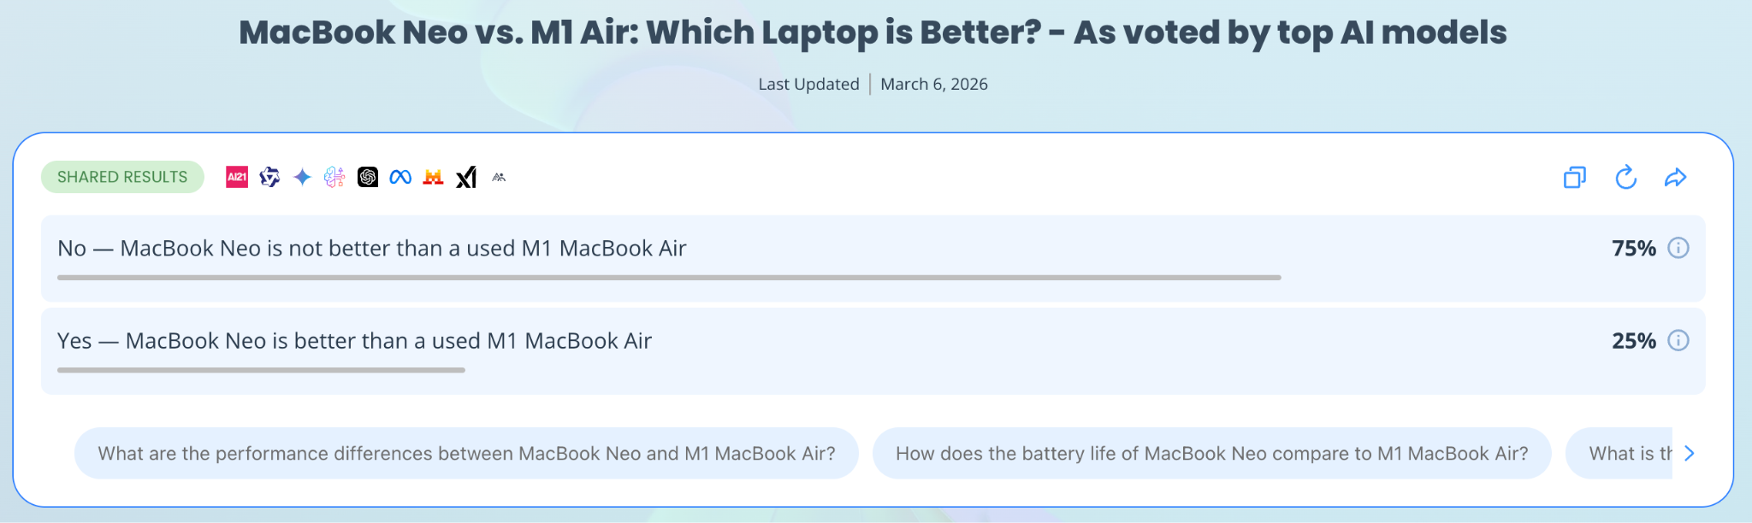Show info for the 75% No result
Screen dimensions: 1752x523
click(1678, 248)
